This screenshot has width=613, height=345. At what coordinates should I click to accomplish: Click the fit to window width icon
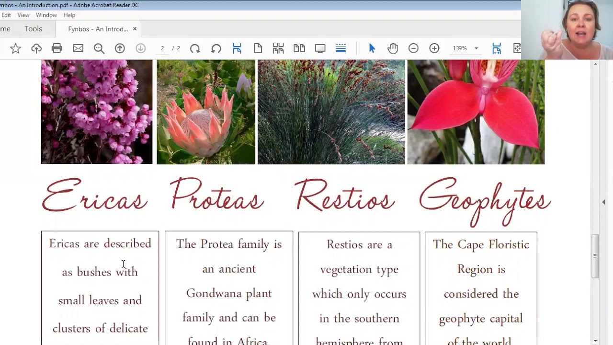click(x=497, y=48)
